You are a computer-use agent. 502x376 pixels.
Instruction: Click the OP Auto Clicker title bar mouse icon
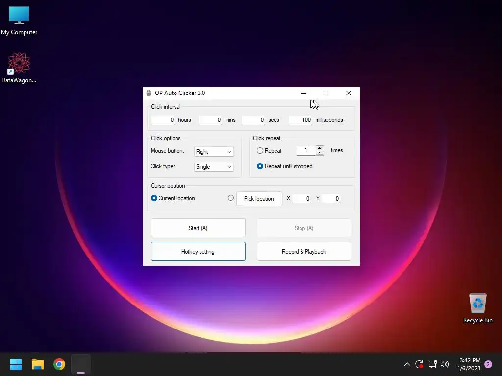click(x=149, y=93)
